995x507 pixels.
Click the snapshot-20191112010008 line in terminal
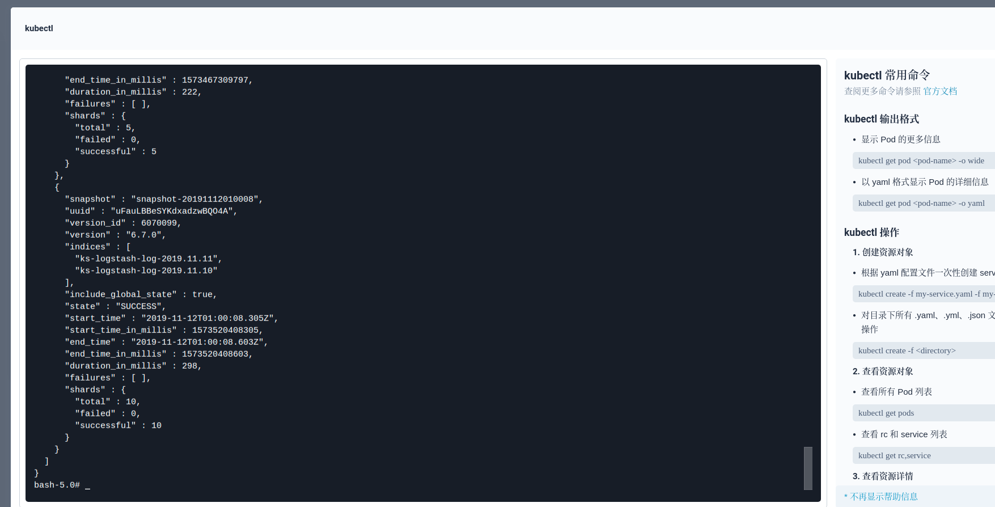pyautogui.click(x=163, y=199)
